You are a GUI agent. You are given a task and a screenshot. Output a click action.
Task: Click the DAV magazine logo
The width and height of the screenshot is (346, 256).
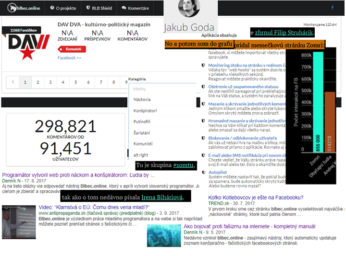pos(28,47)
